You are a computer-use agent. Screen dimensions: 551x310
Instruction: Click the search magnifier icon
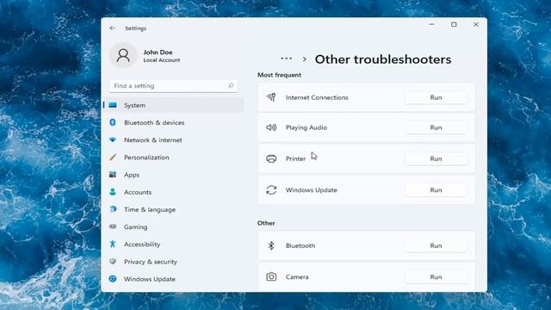[231, 86]
